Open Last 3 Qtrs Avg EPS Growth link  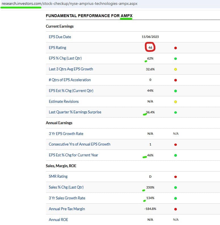pos(71,69)
